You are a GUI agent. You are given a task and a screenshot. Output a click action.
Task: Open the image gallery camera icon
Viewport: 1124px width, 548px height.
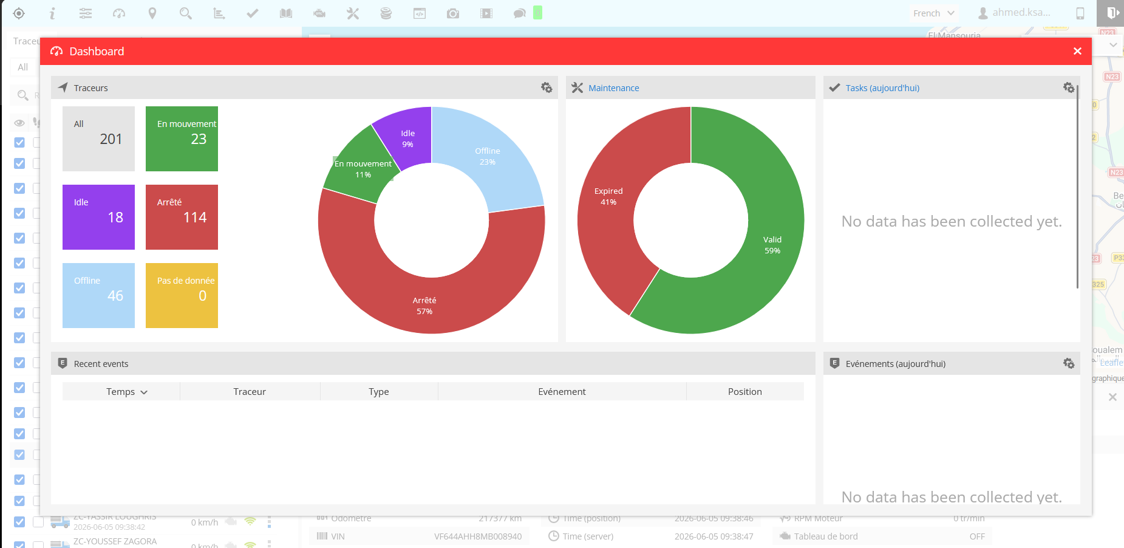[x=453, y=13]
